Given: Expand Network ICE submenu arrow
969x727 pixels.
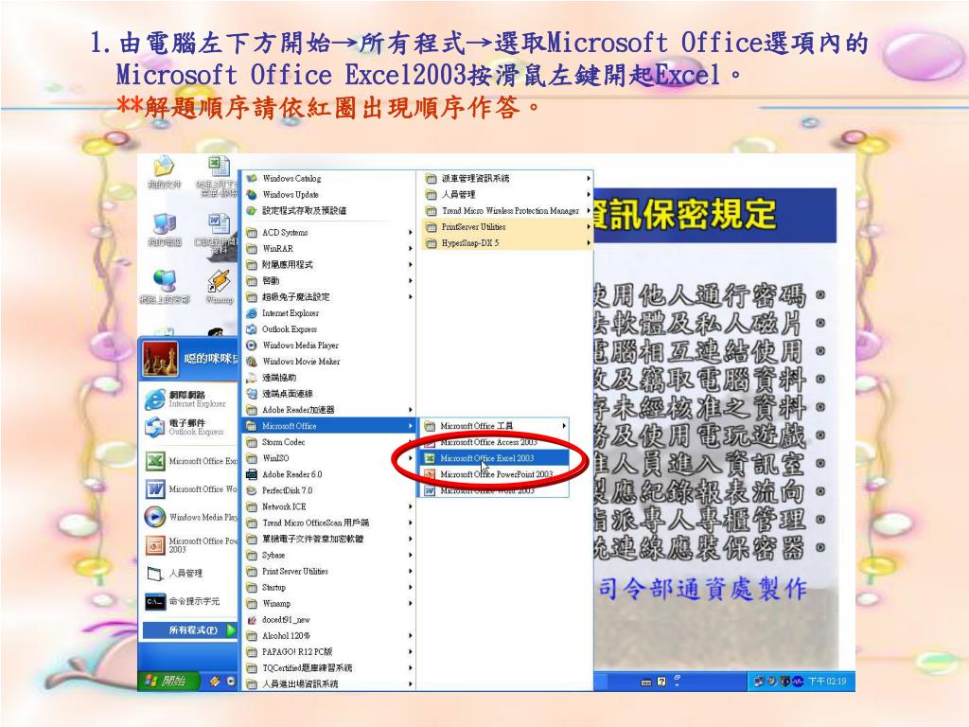Looking at the screenshot, I should point(411,506).
